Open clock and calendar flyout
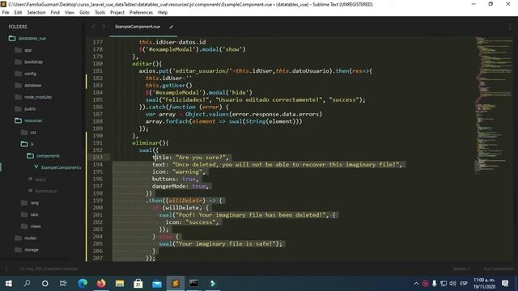 (484, 284)
